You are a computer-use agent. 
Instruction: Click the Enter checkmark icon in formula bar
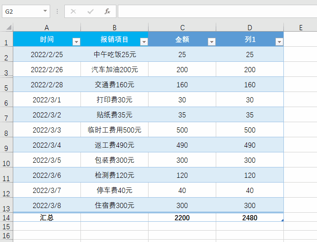90,11
